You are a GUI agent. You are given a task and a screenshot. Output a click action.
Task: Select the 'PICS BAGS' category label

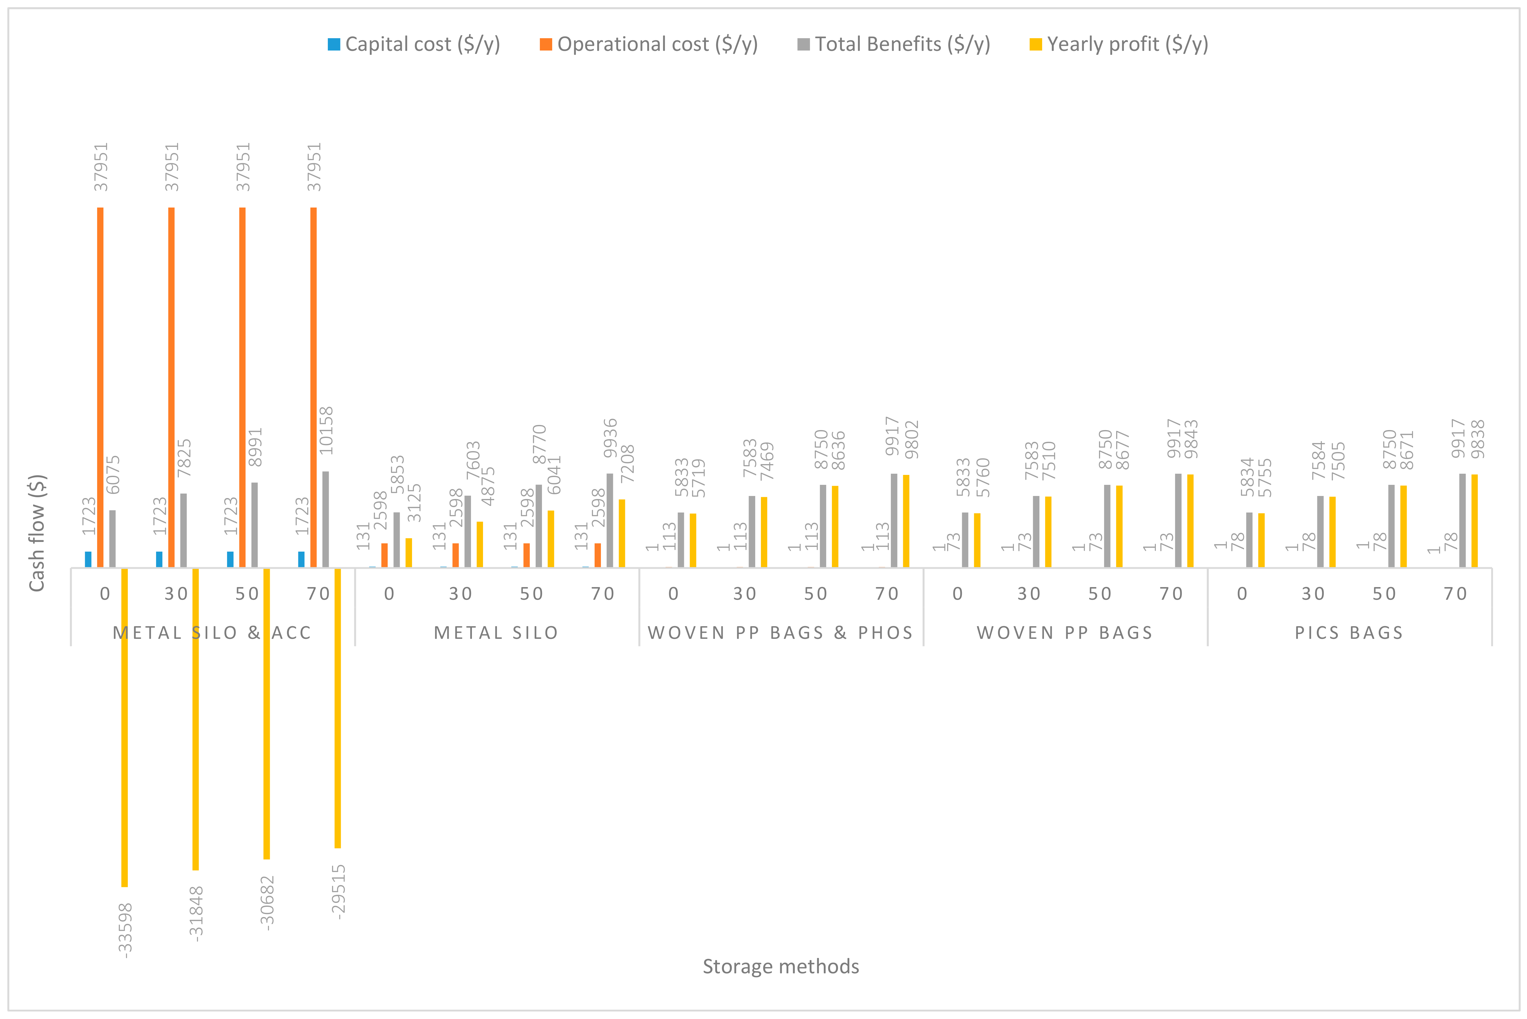point(1349,633)
